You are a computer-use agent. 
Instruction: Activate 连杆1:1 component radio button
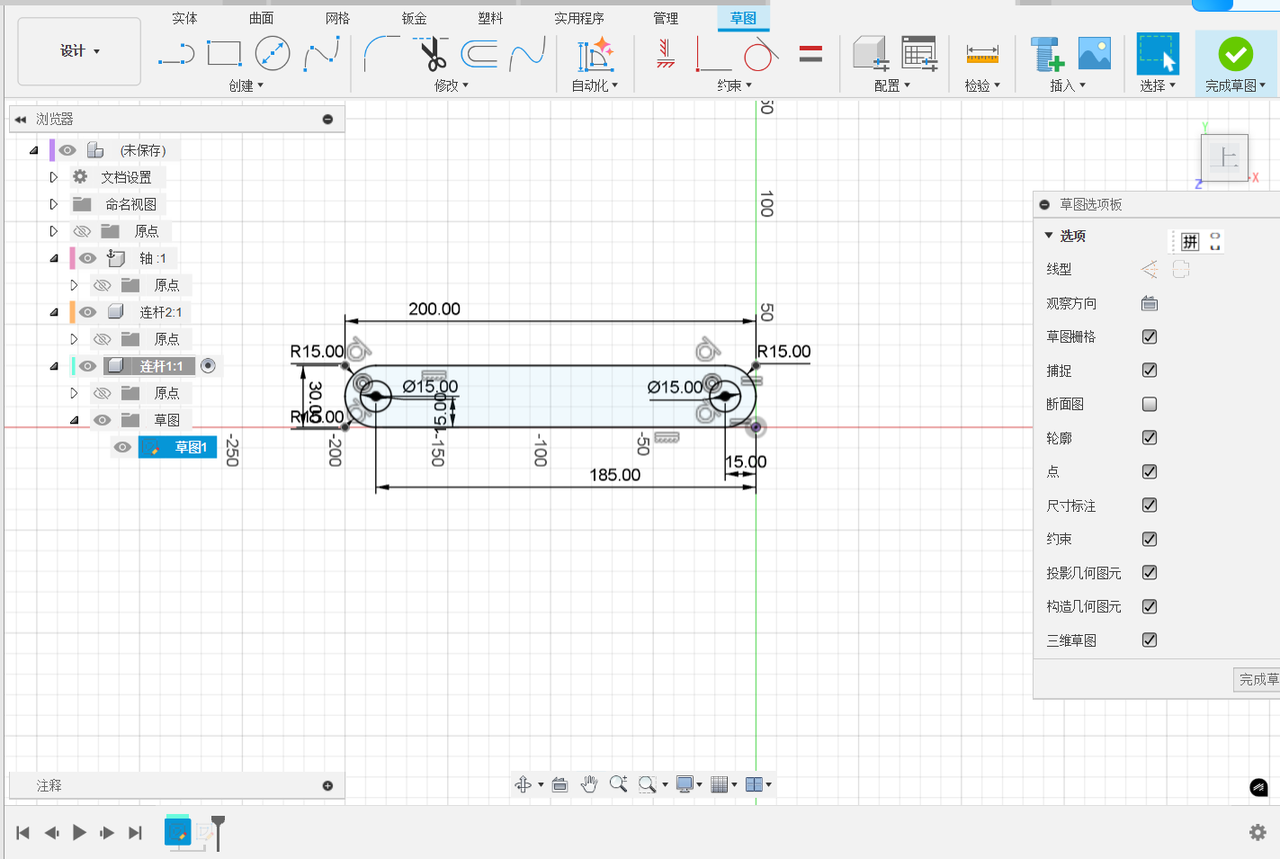tap(208, 365)
